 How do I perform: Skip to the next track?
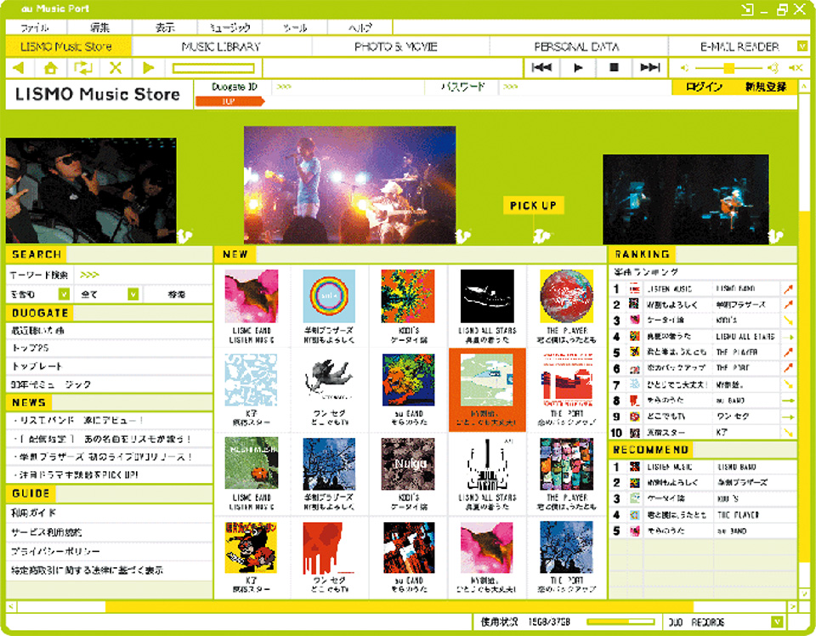tap(650, 68)
